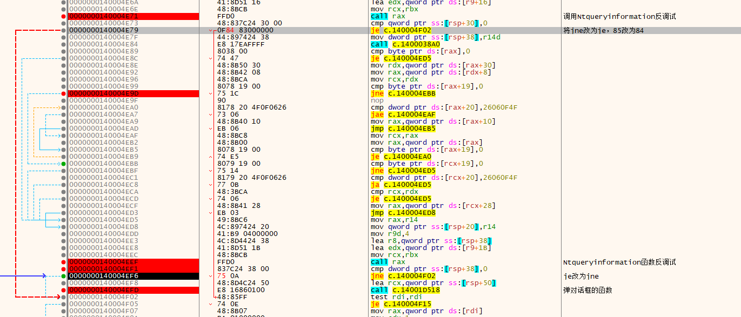Screen dimensions: 741x317
Task: Click comment Ntqueryinformation函数反调试
Action: pyautogui.click(x=619, y=262)
